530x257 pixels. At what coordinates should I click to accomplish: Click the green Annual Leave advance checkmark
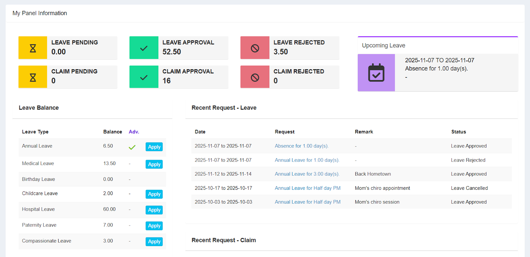132,147
